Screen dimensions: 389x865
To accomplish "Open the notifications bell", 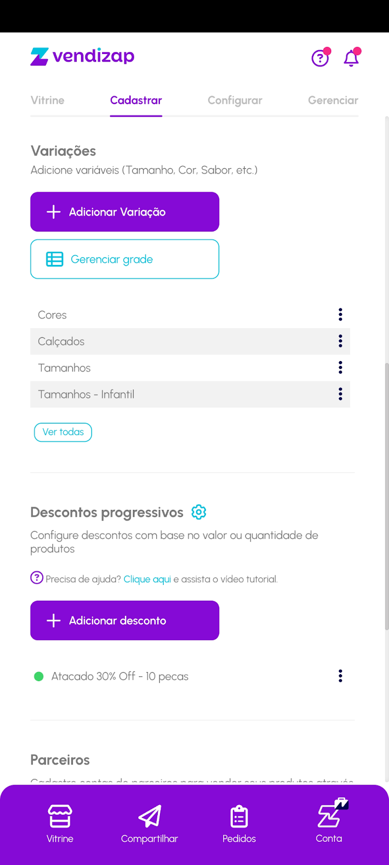I will 352,58.
